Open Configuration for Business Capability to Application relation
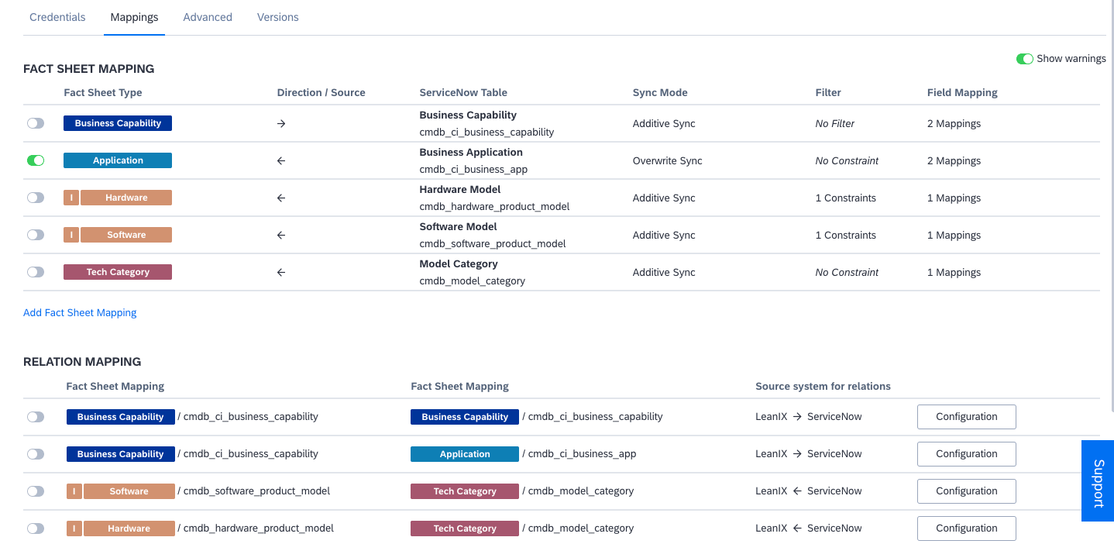Viewport: 1114px width, 544px height. pos(967,454)
